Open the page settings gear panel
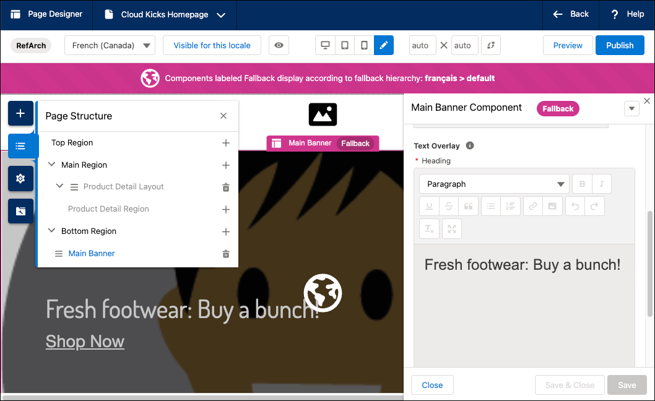 point(20,178)
